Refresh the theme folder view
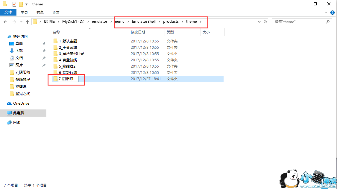 (x=265, y=22)
